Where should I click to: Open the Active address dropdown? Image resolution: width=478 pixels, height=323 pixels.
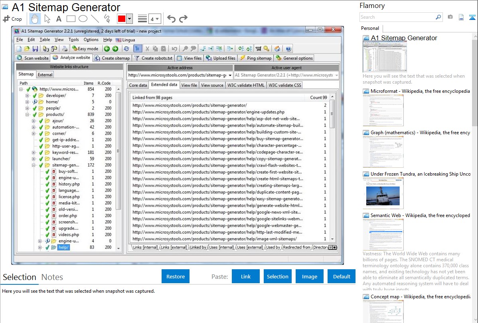[230, 75]
